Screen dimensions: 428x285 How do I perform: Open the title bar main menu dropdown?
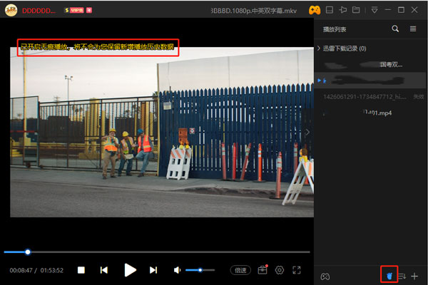tap(375, 10)
